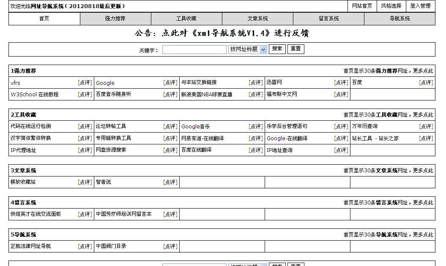
Task: Click the 搜索 search button
Action: click(277, 49)
